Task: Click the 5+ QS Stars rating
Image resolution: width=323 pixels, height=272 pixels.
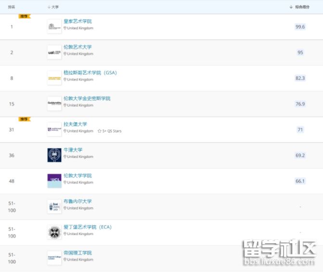Action: 110,131
